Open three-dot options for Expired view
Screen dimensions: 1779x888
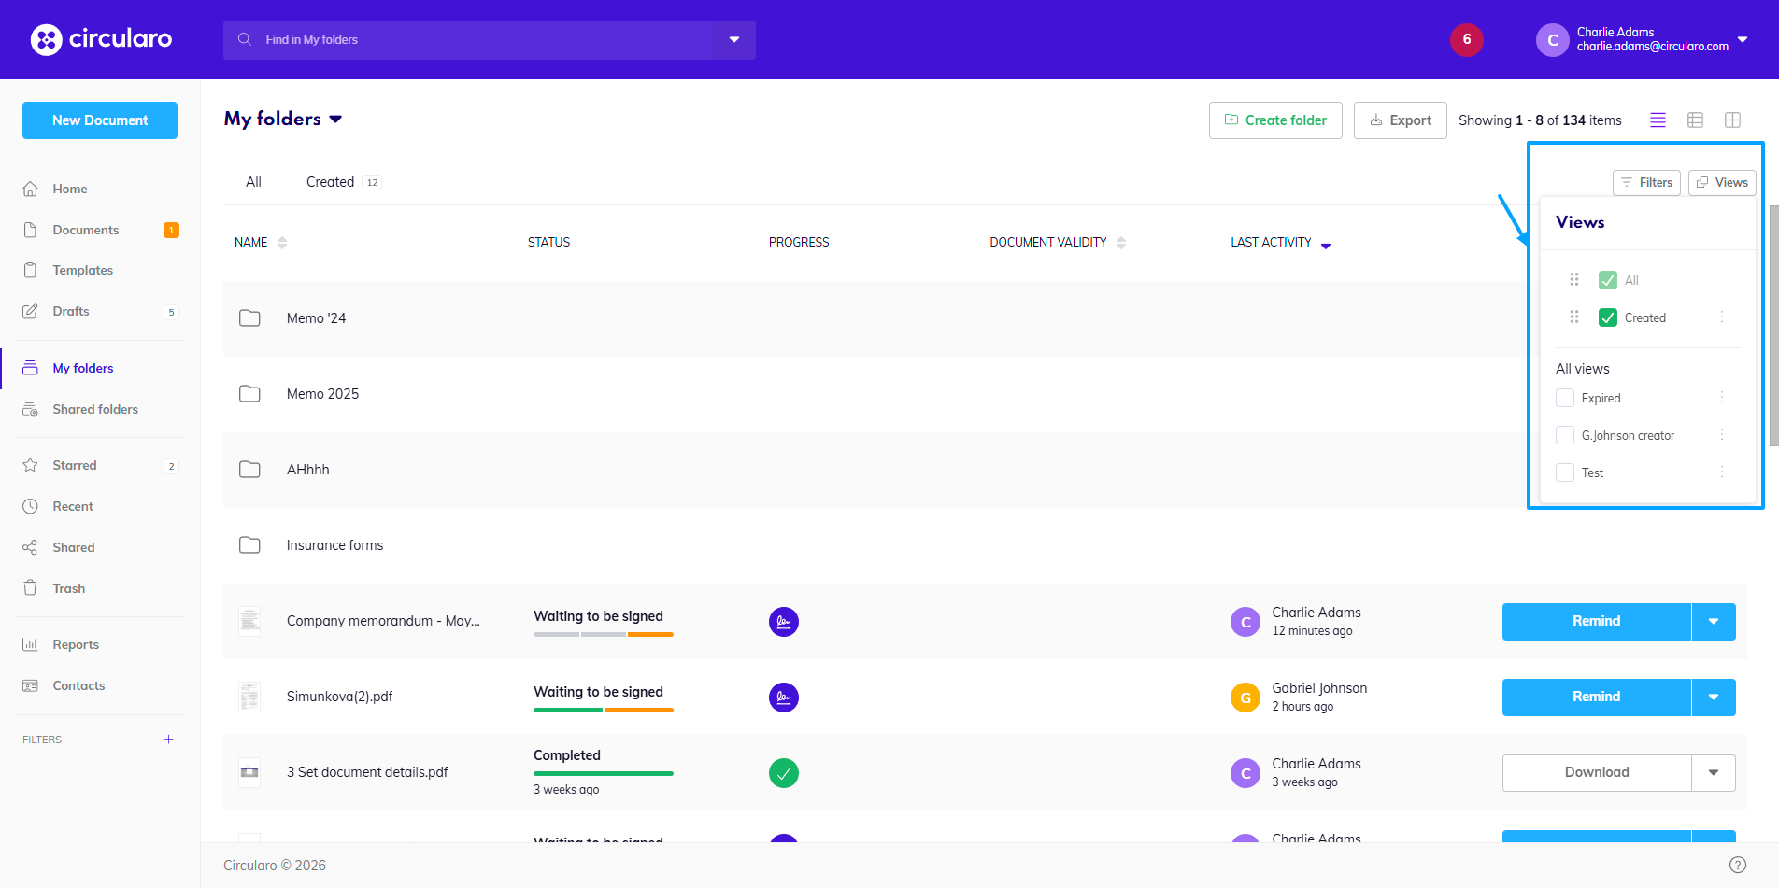(1721, 398)
